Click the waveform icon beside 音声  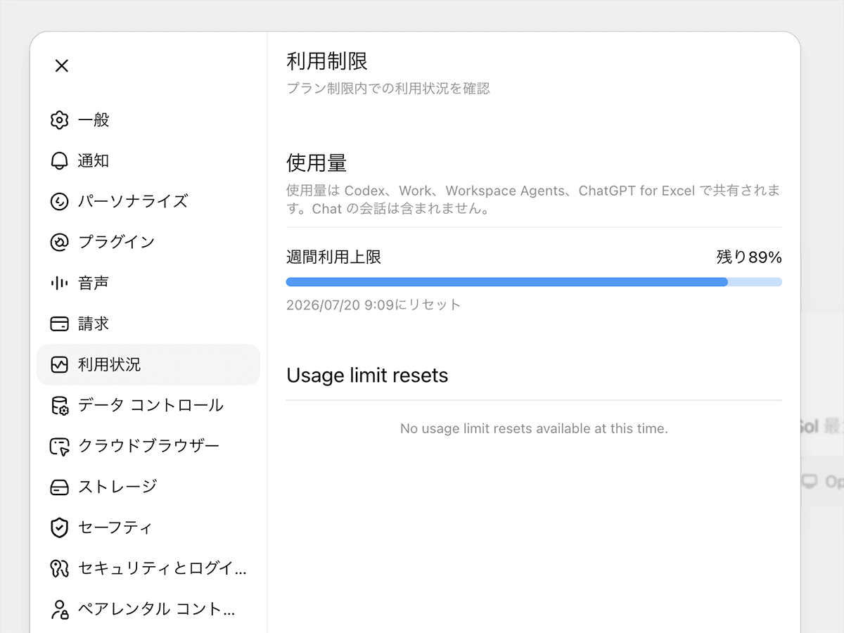point(60,283)
